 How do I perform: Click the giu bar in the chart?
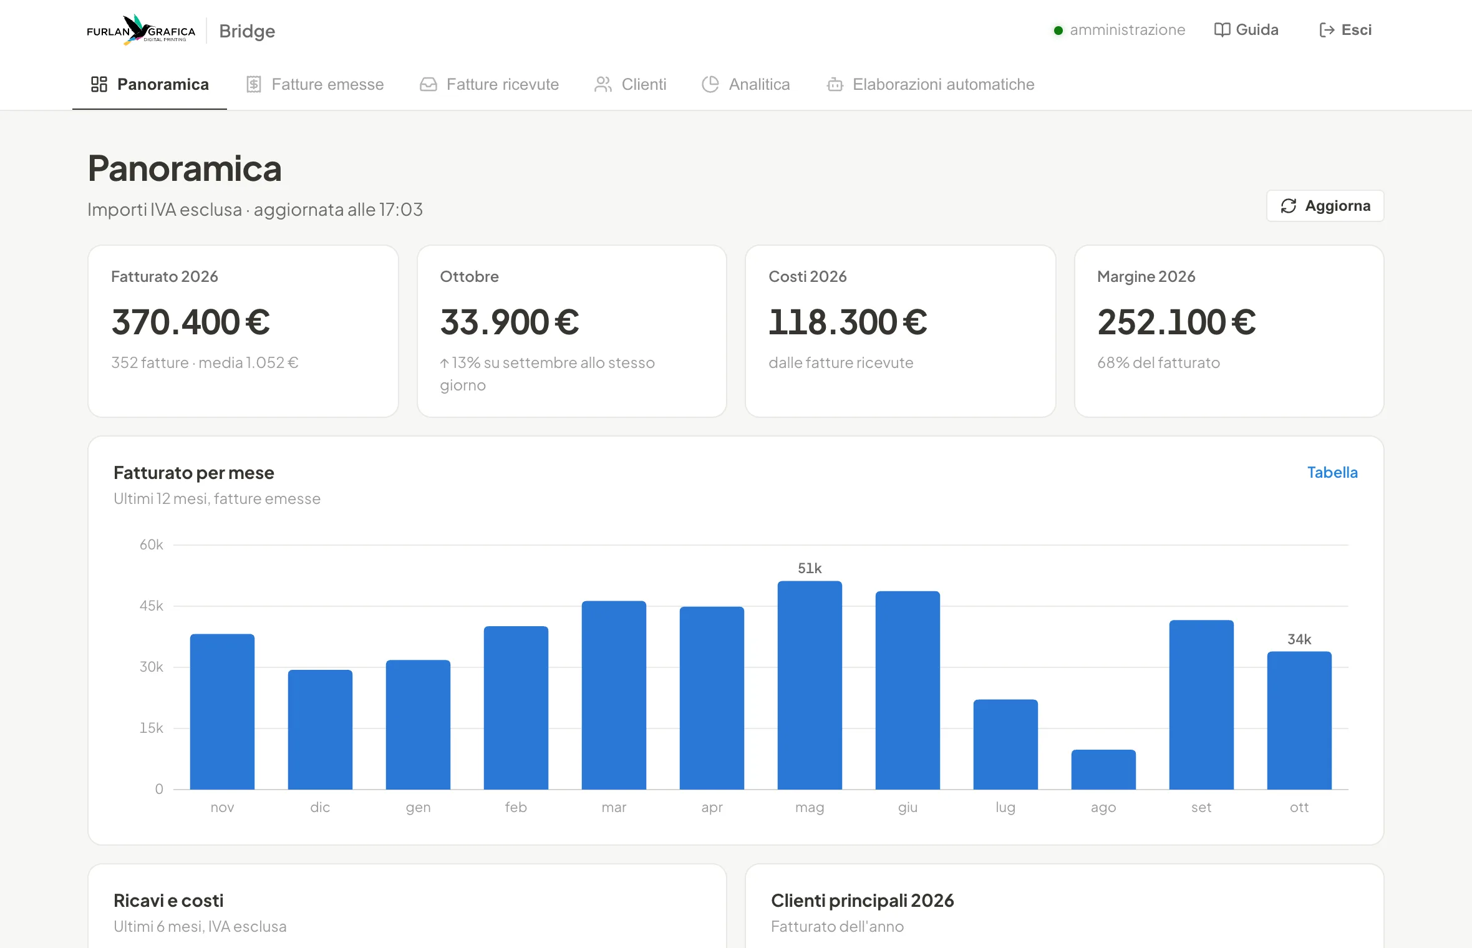point(908,690)
